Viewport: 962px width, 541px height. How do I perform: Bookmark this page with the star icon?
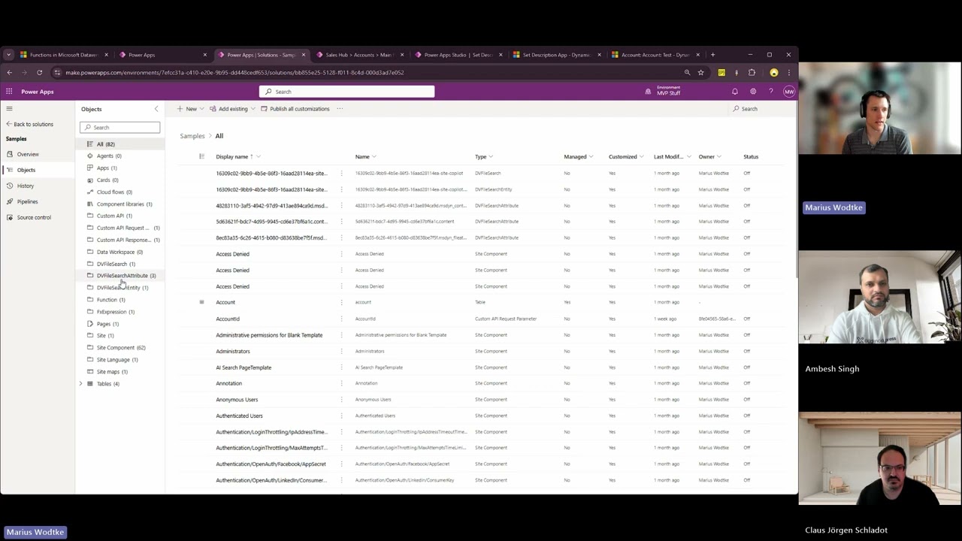pyautogui.click(x=700, y=73)
